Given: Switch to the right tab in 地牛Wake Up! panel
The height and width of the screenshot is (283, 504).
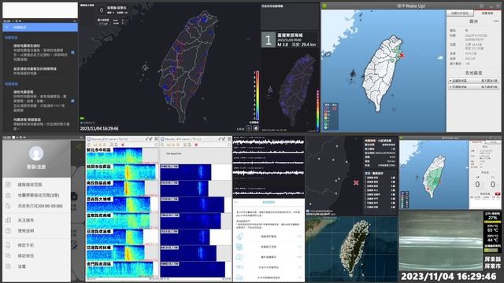Looking at the screenshot, I should (487, 13).
